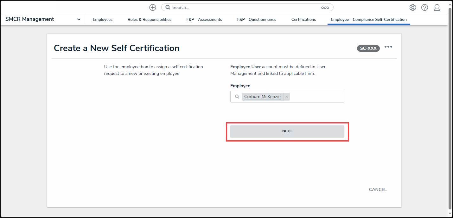The height and width of the screenshot is (218, 453).
Task: Click the vertical scrollbar on right edge
Action: (x=450, y=108)
